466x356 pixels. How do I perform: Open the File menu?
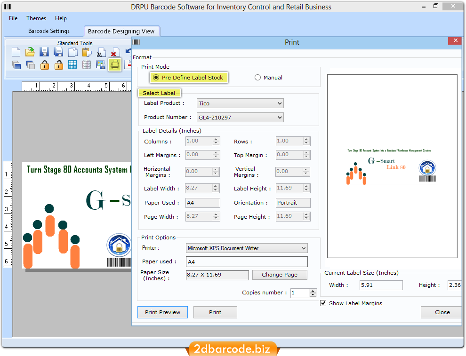[13, 18]
